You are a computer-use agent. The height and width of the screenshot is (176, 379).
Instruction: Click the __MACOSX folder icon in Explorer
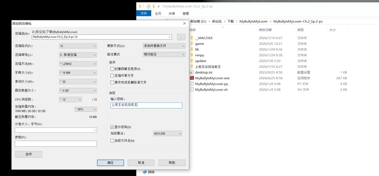coord(192,38)
